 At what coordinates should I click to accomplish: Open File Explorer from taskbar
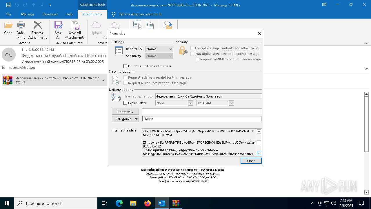pyautogui.click(x=133, y=203)
